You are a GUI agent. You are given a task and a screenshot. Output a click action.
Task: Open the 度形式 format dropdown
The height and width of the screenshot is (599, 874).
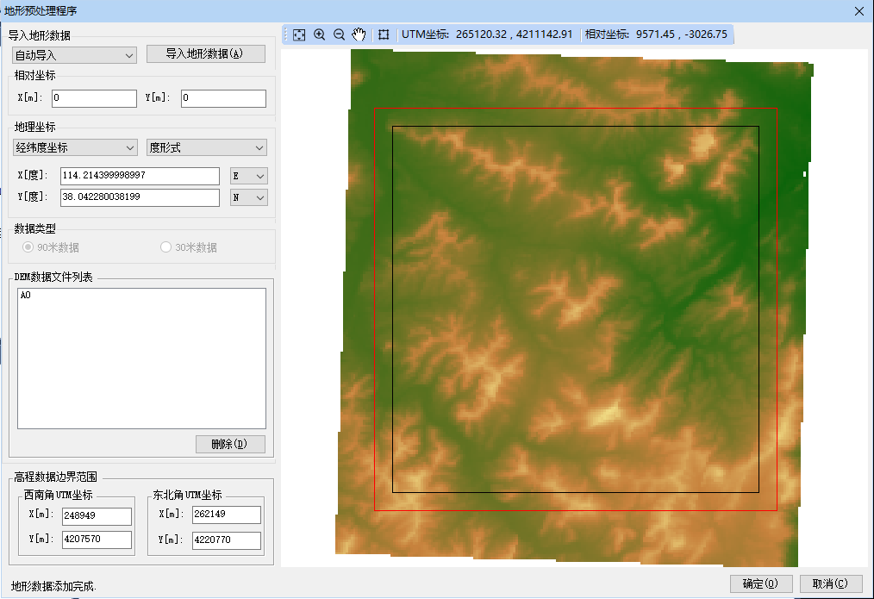[206, 147]
